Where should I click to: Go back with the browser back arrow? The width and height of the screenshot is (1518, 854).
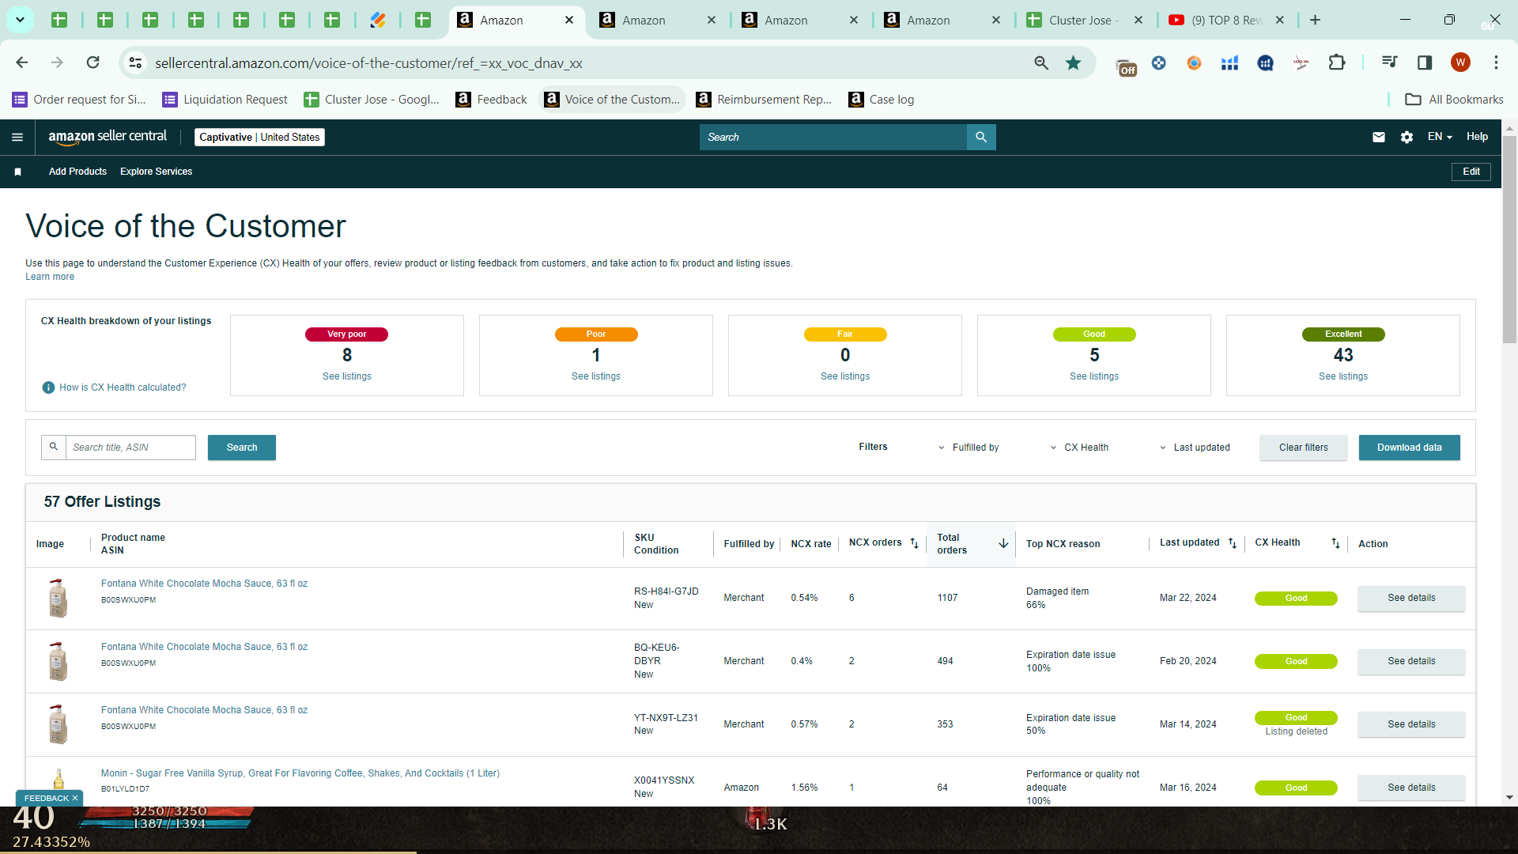pos(22,62)
